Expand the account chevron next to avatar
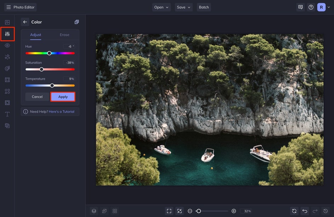The width and height of the screenshot is (334, 217). [329, 7]
